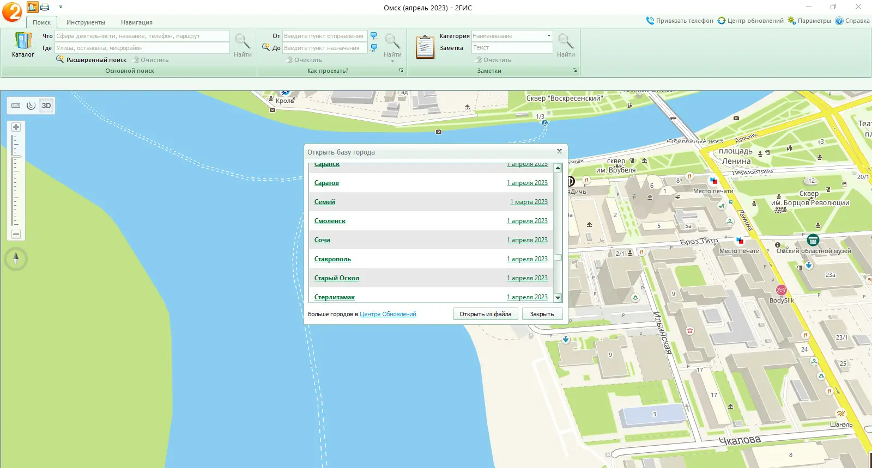Screen dimensions: 872x468
Task: Click the zoom out minus button
Action: [16, 234]
